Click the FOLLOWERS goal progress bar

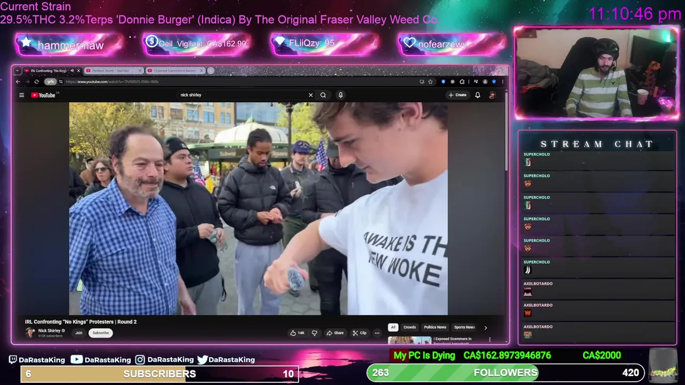[x=505, y=373]
